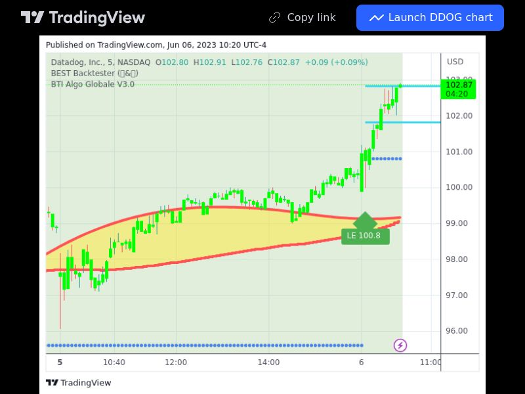Click the C102.87 close value
Viewport: 525px width, 394px height.
[283, 62]
